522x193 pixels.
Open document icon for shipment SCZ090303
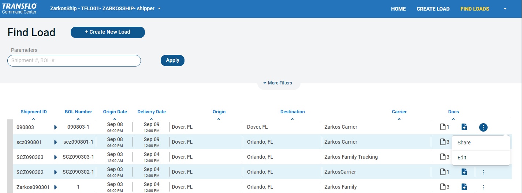(443, 157)
